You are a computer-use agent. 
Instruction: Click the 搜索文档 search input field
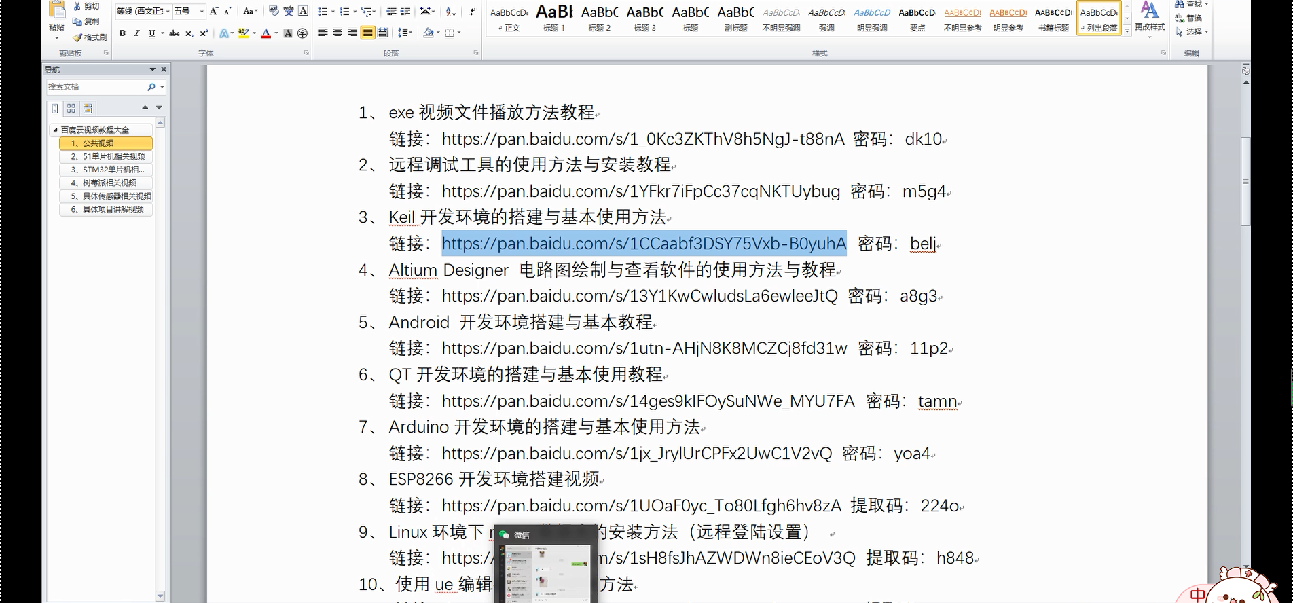click(96, 87)
